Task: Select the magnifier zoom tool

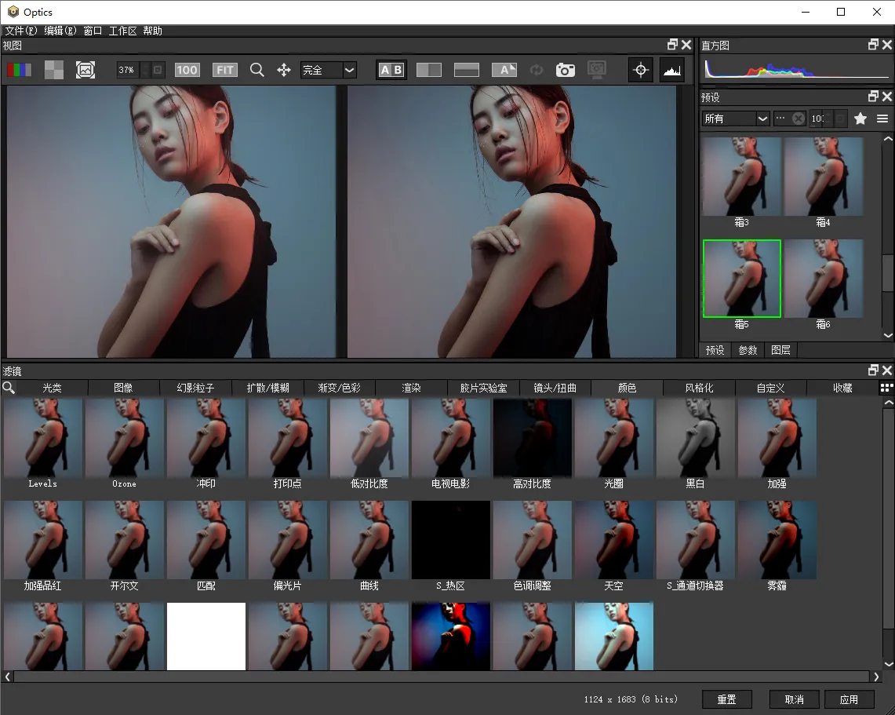Action: (256, 70)
